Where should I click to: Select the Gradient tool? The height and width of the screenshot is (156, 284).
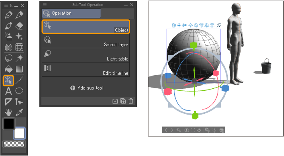[x=19, y=69]
